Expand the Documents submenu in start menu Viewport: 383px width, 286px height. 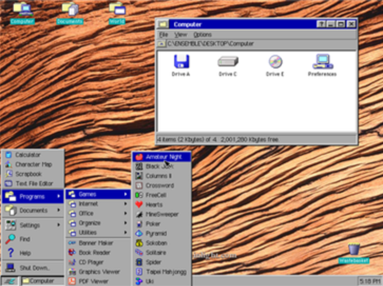pos(33,210)
